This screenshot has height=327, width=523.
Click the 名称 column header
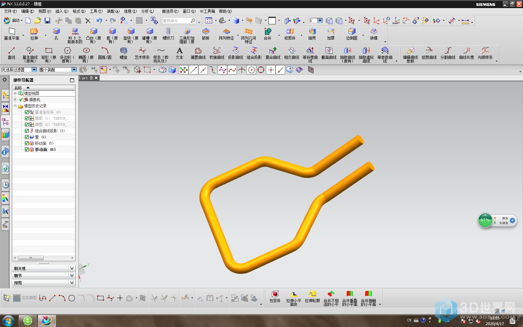tap(44, 88)
